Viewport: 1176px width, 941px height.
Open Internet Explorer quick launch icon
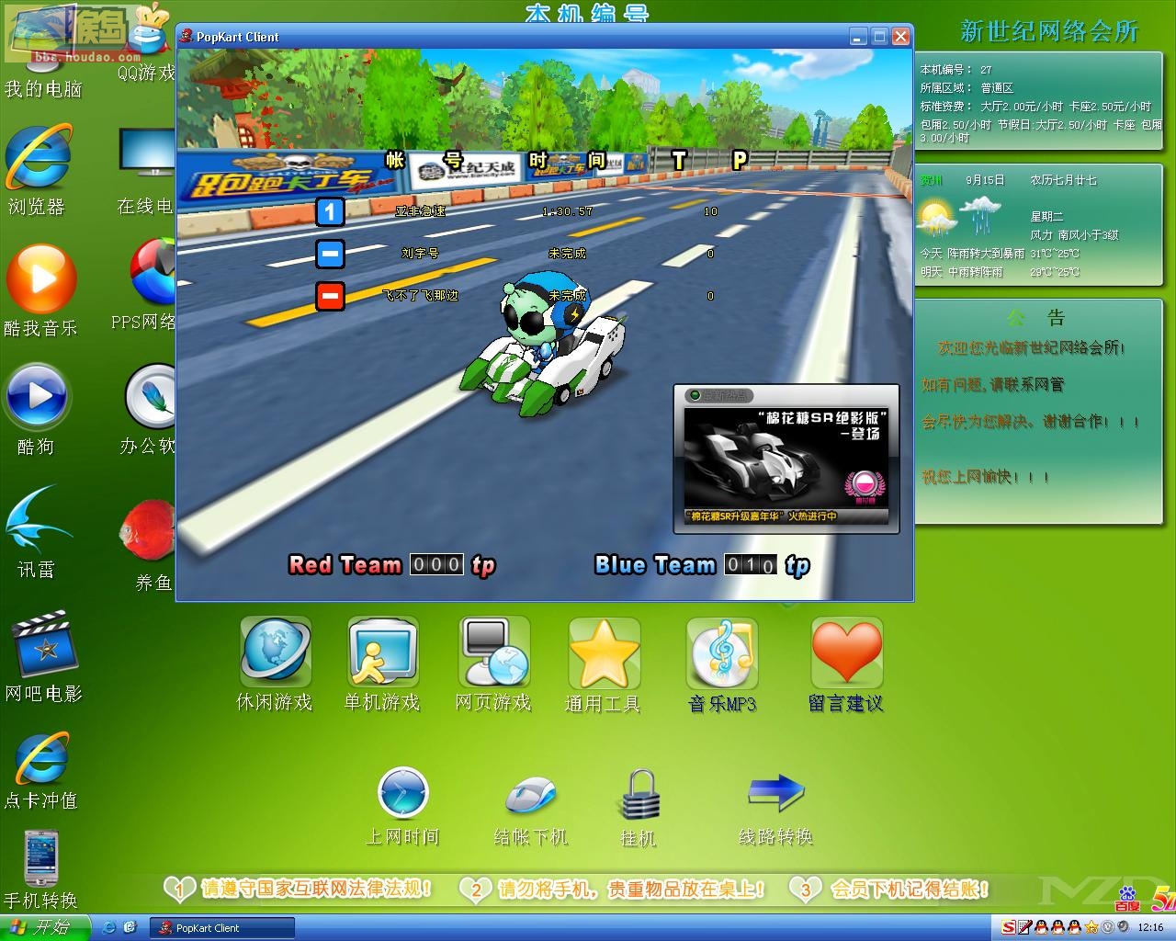[x=108, y=928]
